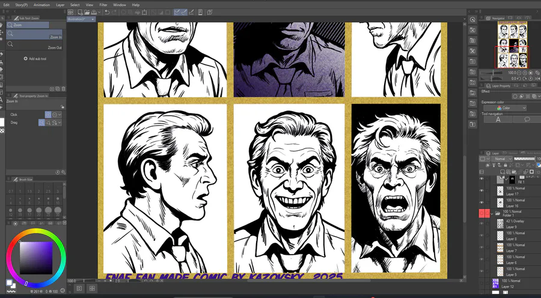Adjust the Navigator zoom slider

(492, 73)
